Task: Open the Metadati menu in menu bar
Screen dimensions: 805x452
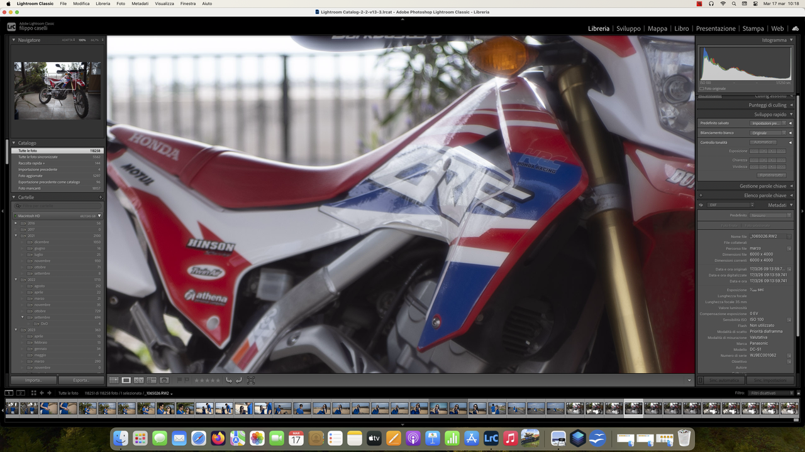Action: point(140,4)
